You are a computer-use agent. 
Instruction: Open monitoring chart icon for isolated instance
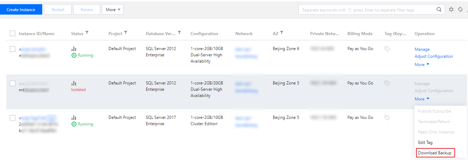tap(74, 83)
